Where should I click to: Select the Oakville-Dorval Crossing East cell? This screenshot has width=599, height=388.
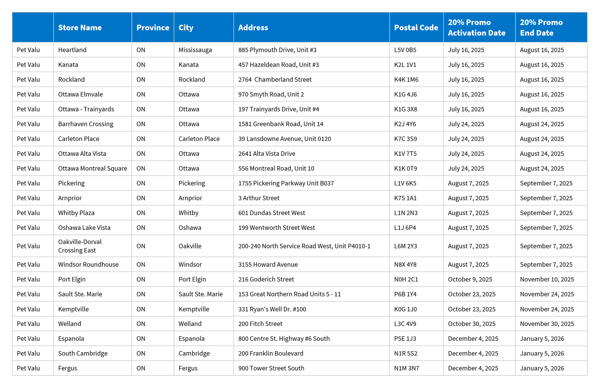pos(80,246)
